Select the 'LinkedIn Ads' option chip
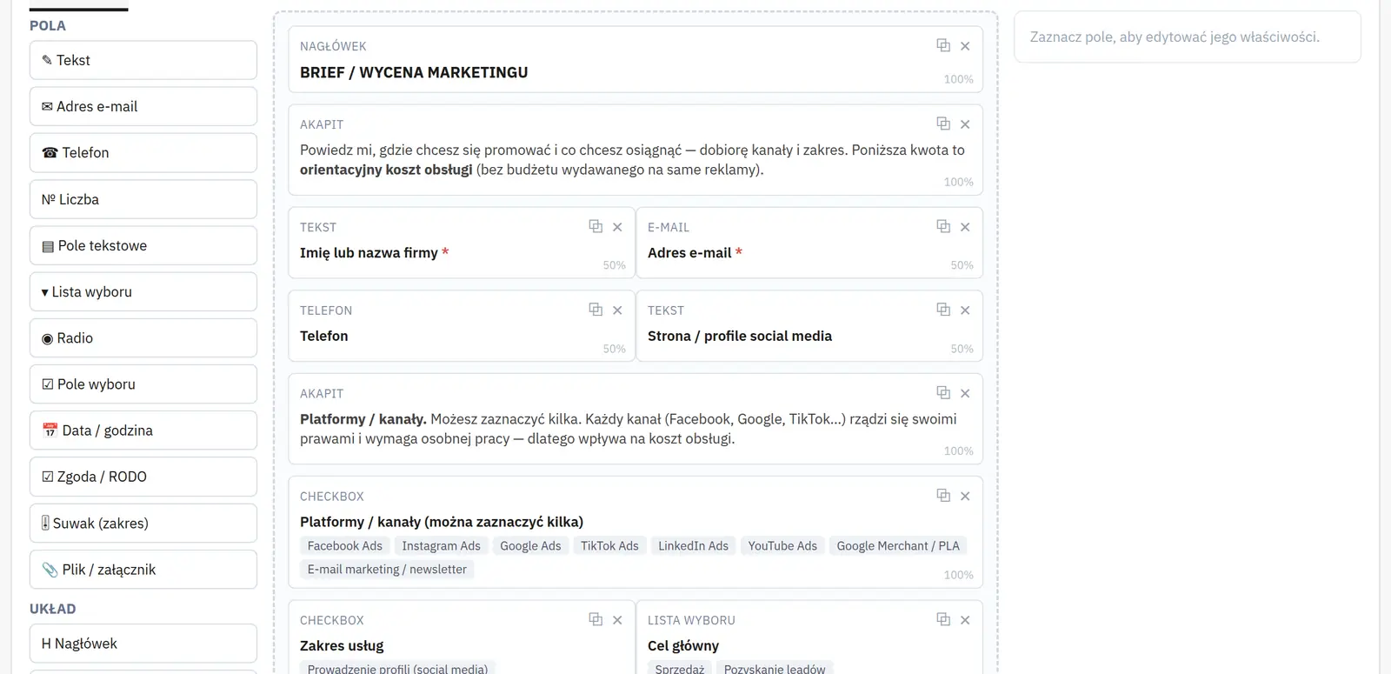1391x674 pixels. [693, 546]
